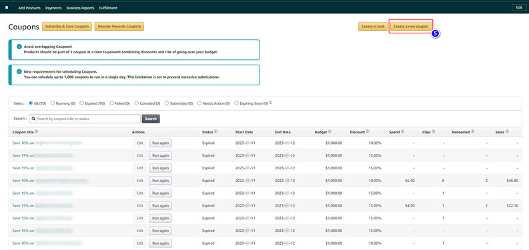Click the info icon beside the Budget header
529x250 pixels.
click(330, 131)
